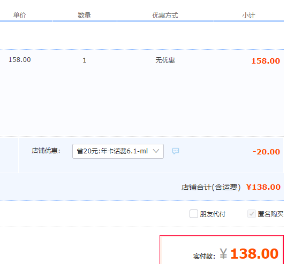Check the 朋友代付 checkbox
The image size is (287, 264).
(194, 214)
